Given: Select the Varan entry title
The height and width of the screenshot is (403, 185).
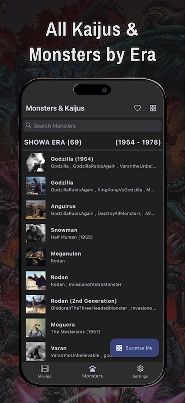Looking at the screenshot, I should tap(59, 348).
